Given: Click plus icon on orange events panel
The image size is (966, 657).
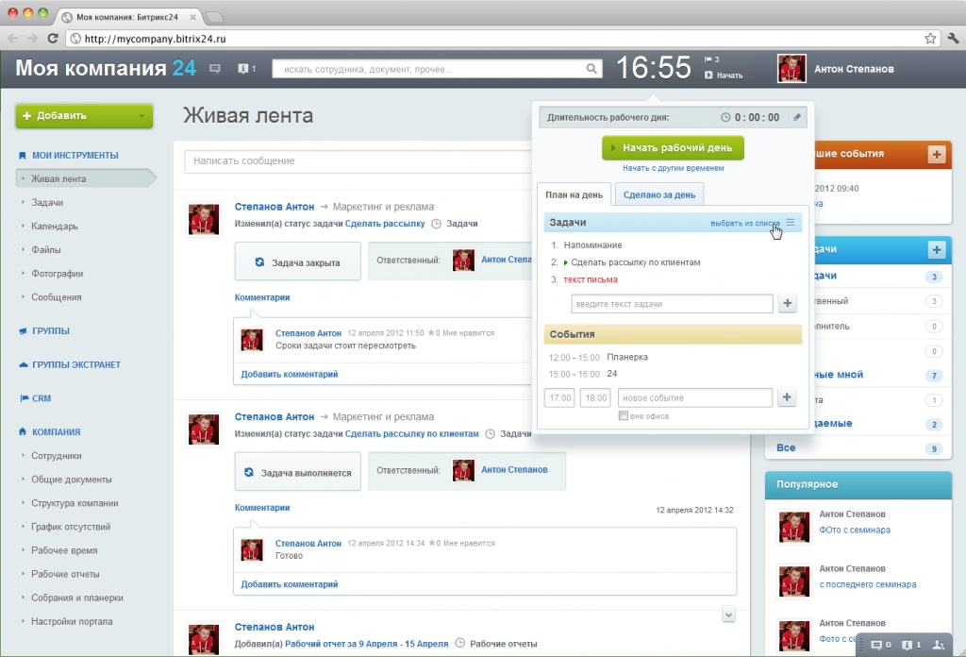Looking at the screenshot, I should (936, 153).
